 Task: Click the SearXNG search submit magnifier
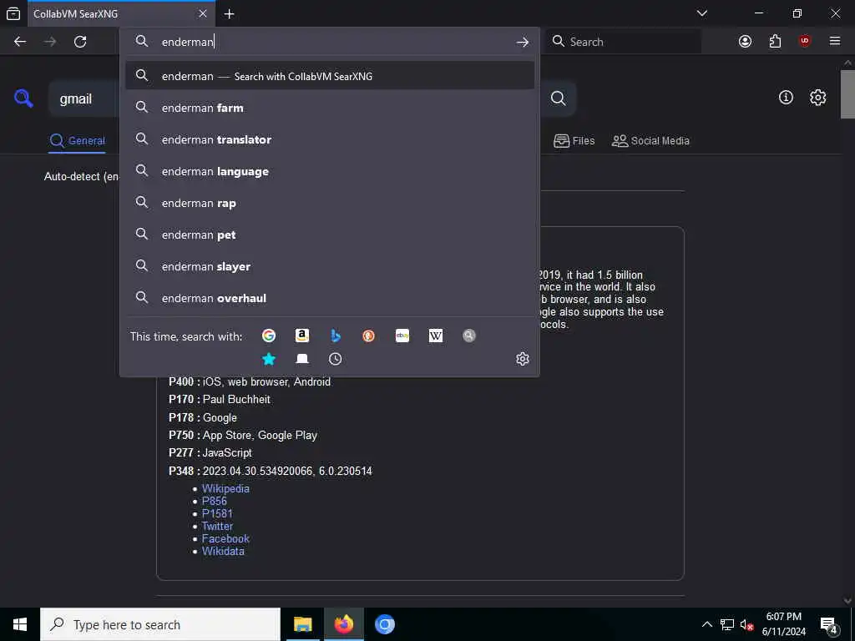tap(558, 98)
